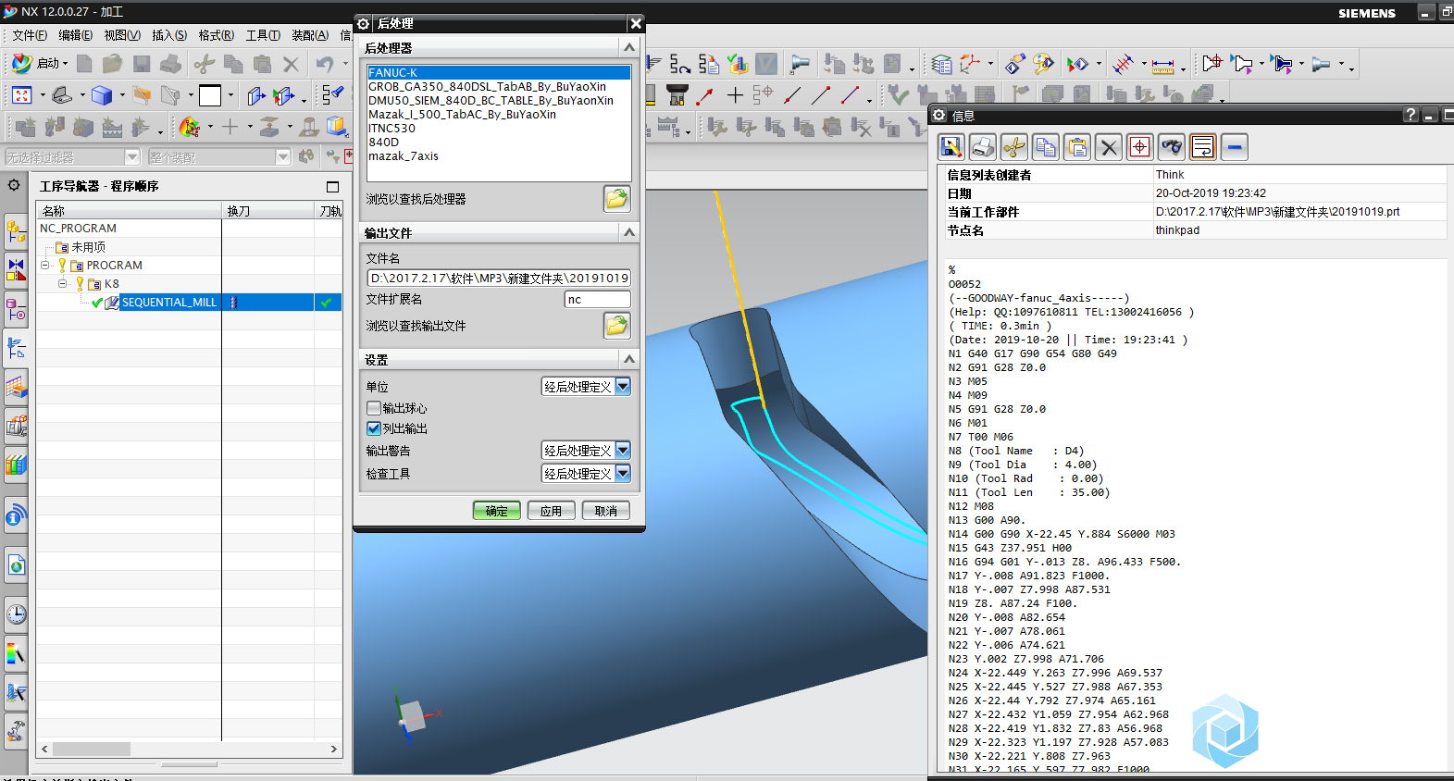Click the Fit view icon with red arrows
Image resolution: width=1454 pixels, height=781 pixels.
coord(22,95)
